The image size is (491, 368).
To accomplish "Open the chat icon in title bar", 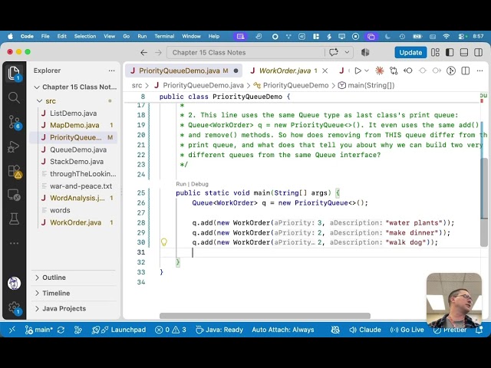I will click(334, 52).
